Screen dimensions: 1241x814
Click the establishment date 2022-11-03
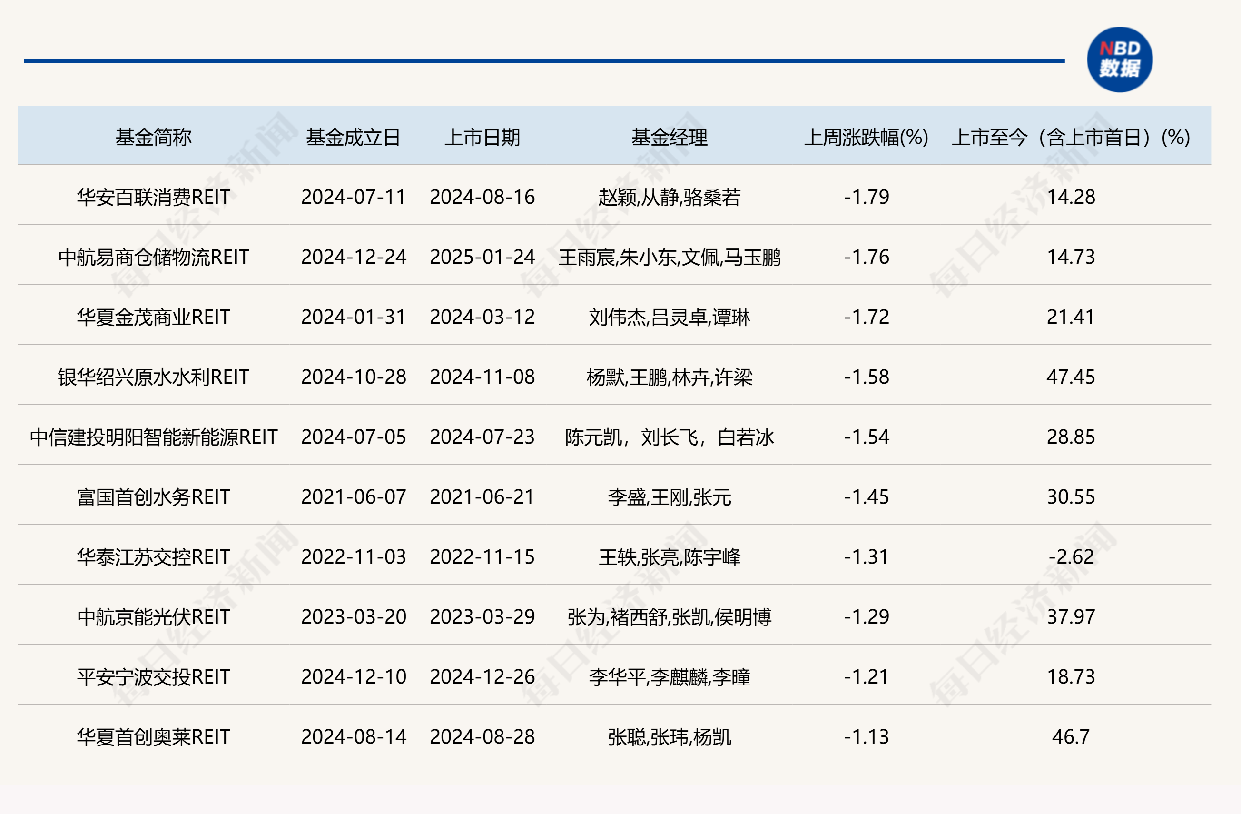click(354, 557)
